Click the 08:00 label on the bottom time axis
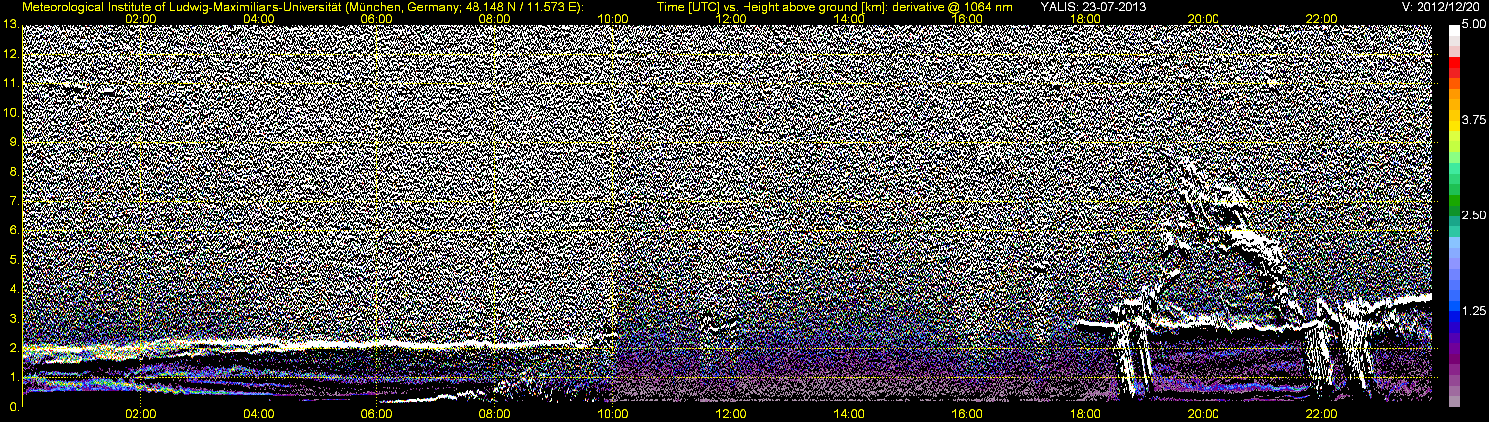 pyautogui.click(x=495, y=414)
